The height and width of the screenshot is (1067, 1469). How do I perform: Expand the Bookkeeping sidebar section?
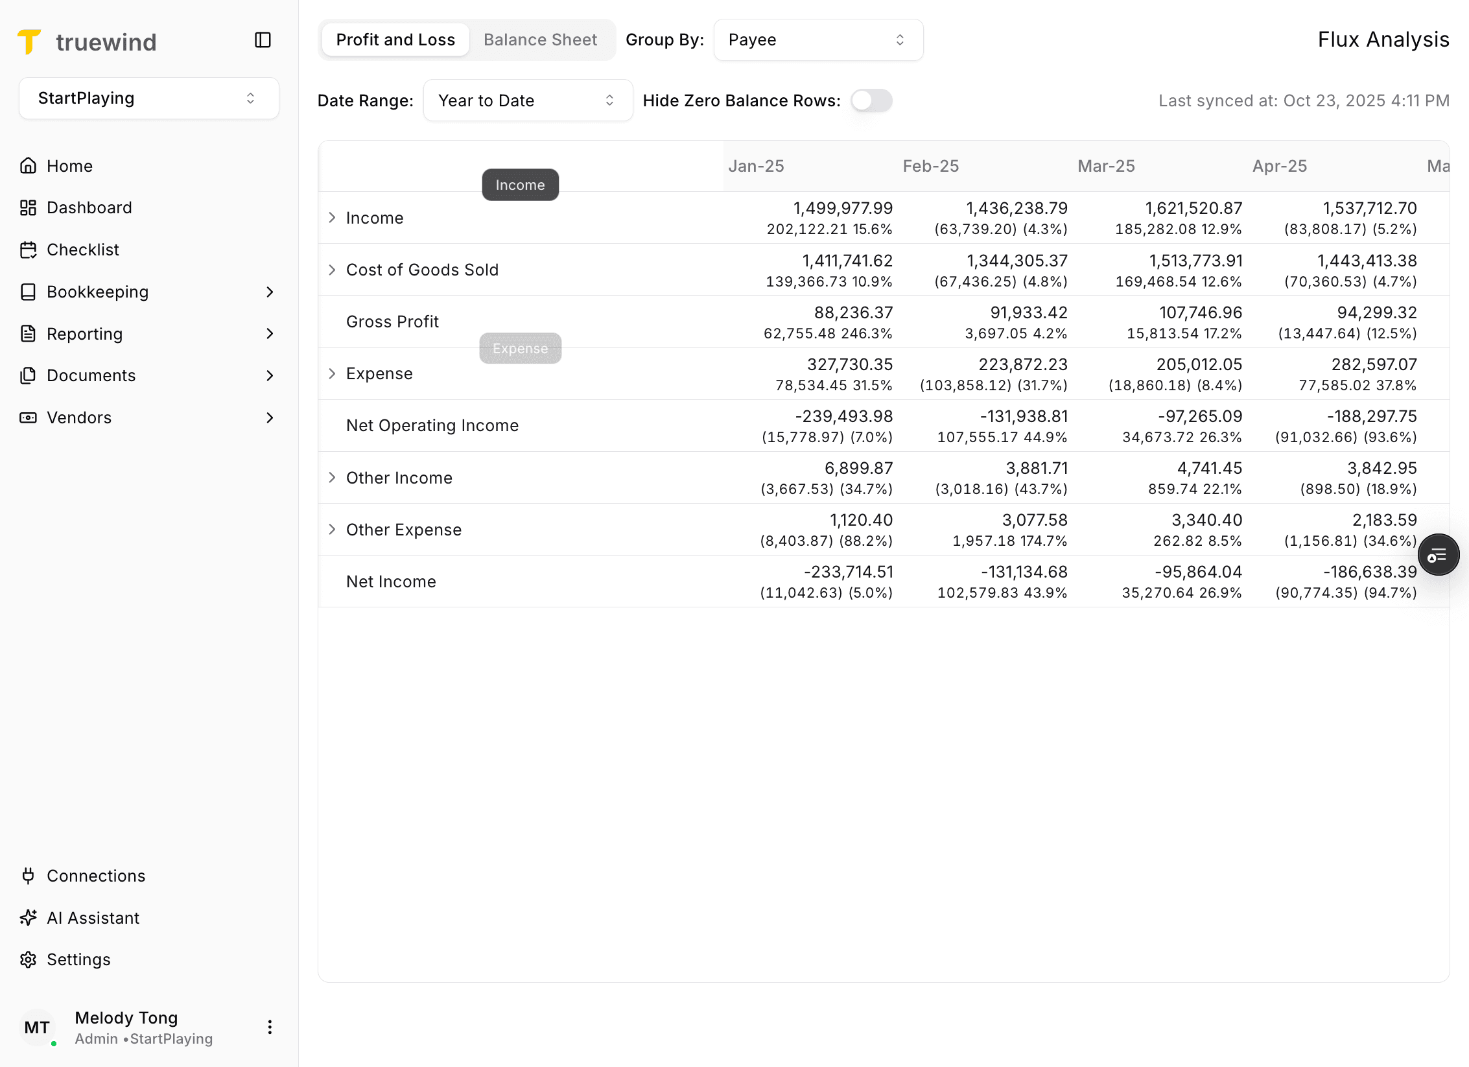(97, 292)
